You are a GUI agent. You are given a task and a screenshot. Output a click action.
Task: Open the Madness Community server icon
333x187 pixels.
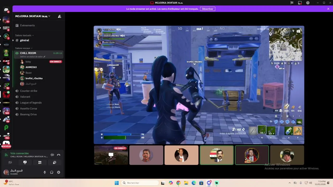(6, 28)
